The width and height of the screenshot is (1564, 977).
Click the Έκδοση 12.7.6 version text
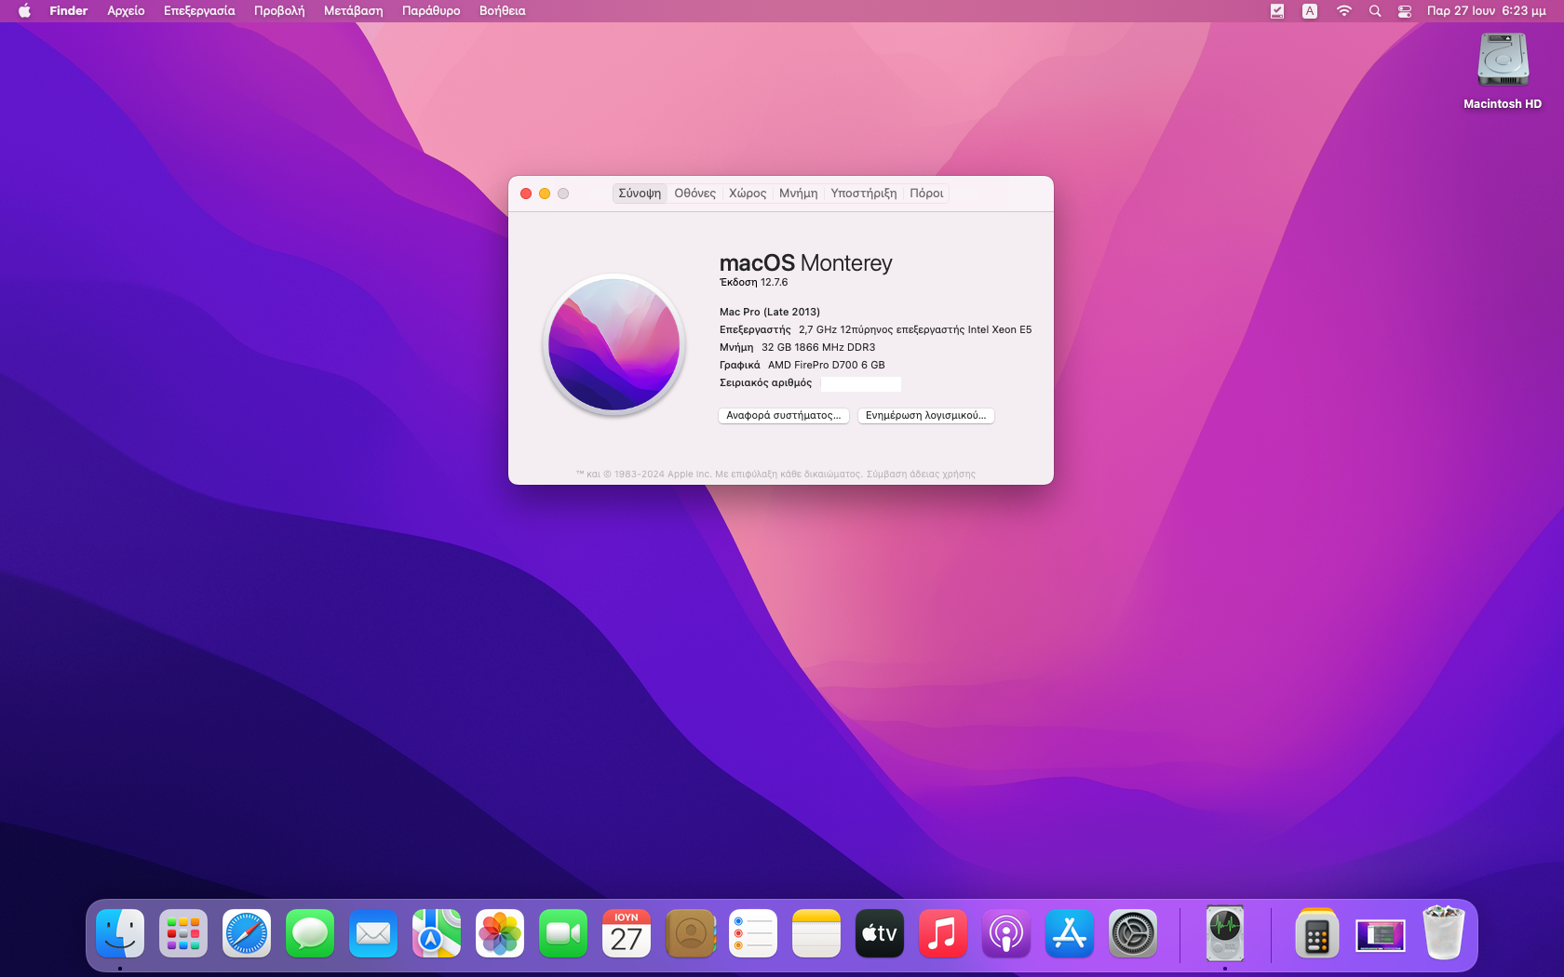coord(754,283)
